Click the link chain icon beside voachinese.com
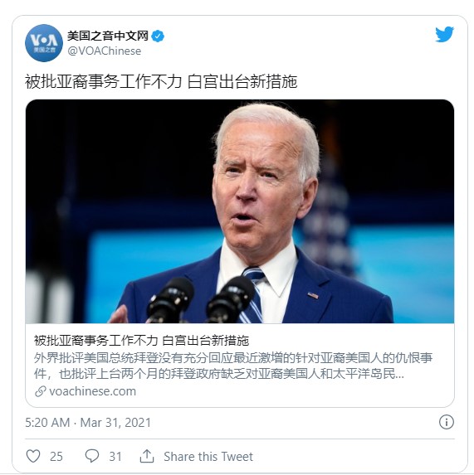The height and width of the screenshot is (475, 474). (41, 391)
